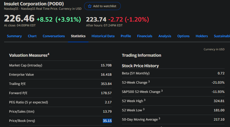Click the Forward P/E label

(18, 93)
